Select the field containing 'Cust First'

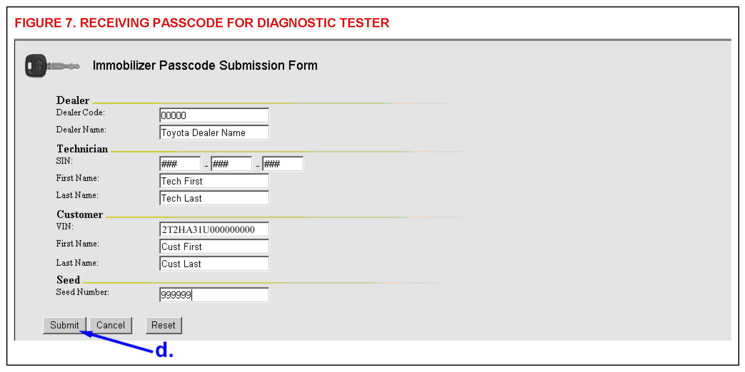coord(214,247)
